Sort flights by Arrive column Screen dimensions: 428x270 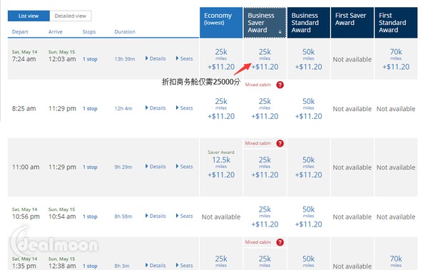(56, 31)
